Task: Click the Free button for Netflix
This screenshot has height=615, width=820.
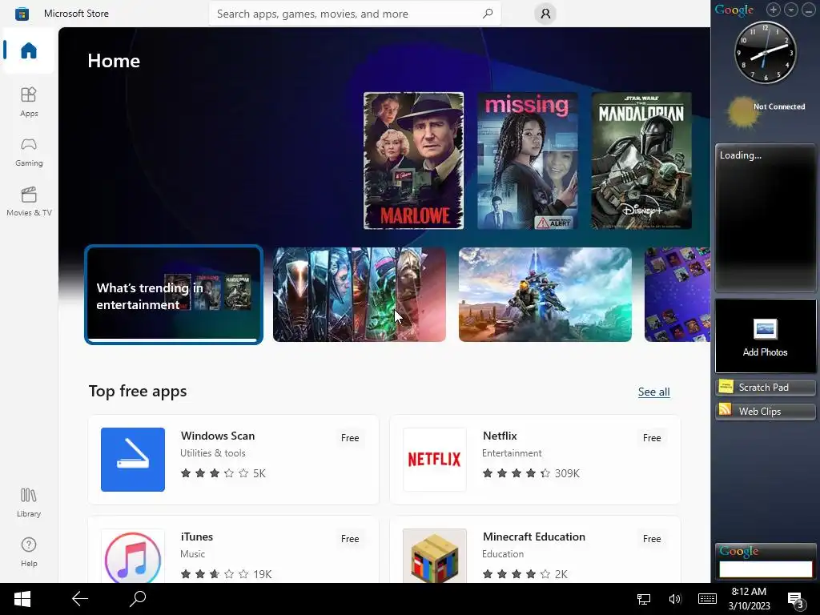Action: [652, 438]
